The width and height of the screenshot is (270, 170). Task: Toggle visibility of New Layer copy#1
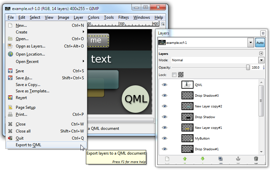(x=165, y=127)
